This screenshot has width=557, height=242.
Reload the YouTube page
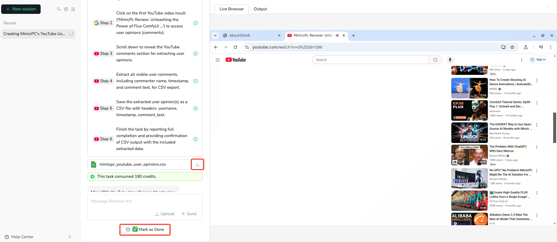click(236, 47)
